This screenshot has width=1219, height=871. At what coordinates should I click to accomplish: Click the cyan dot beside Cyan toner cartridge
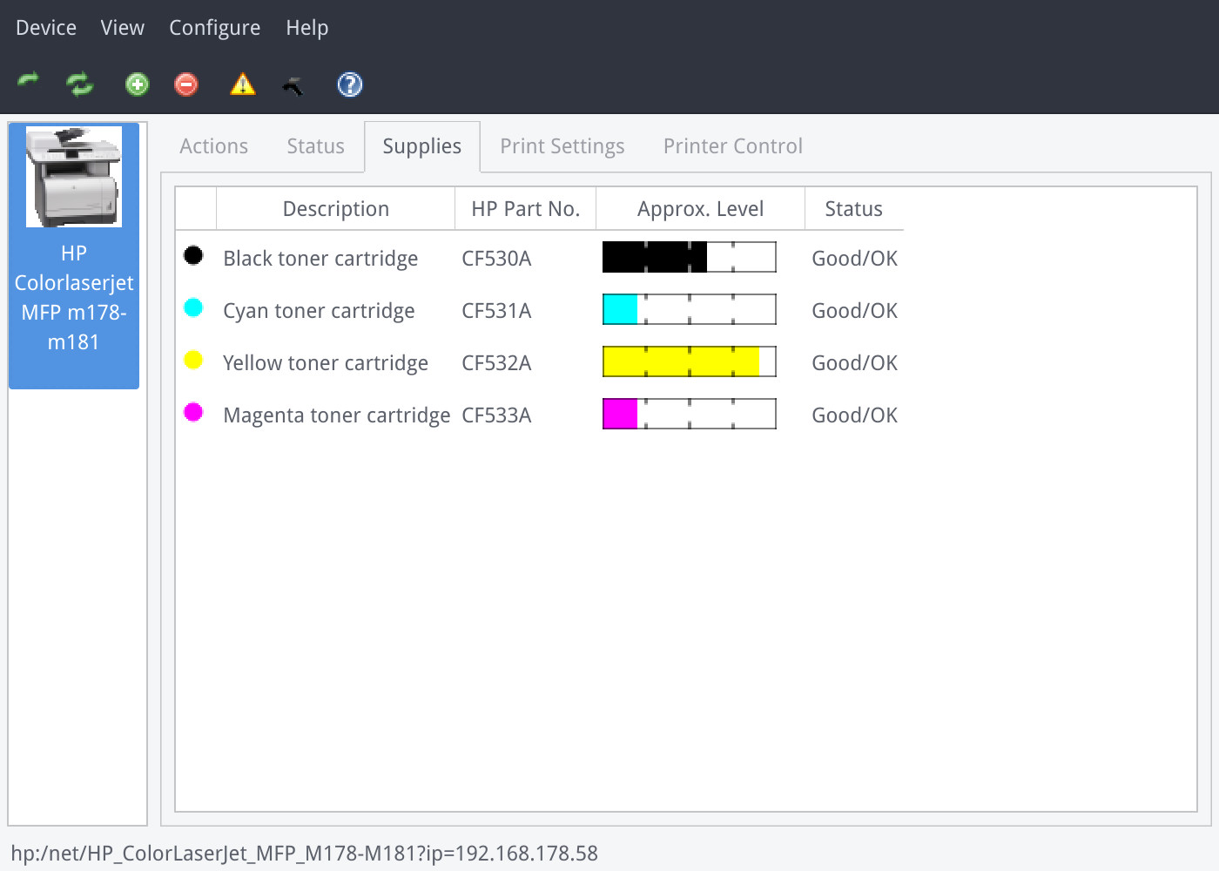tap(193, 308)
